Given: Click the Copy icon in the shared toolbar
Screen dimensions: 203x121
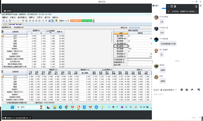Looking at the screenshot, I should (x=4, y=21).
